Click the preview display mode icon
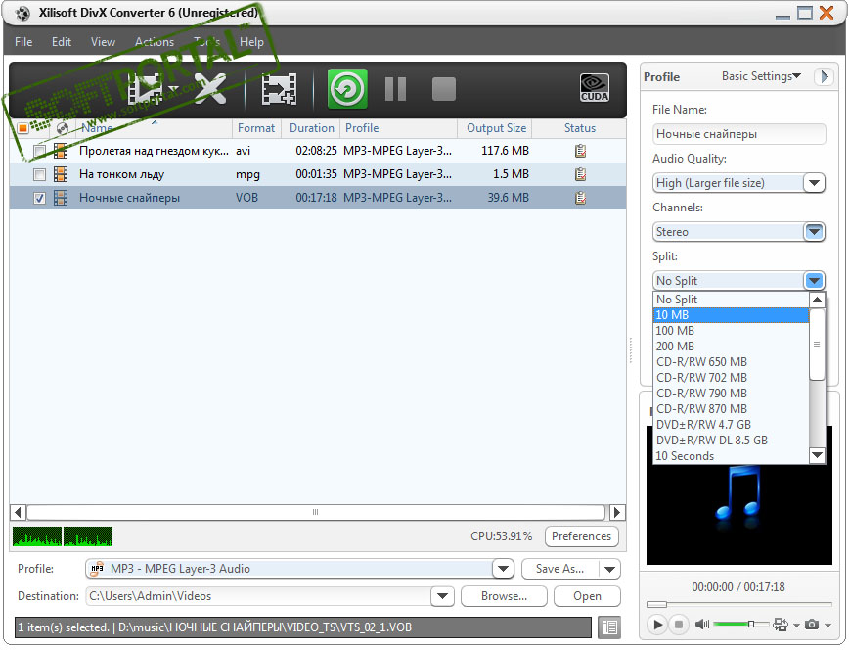 click(781, 625)
